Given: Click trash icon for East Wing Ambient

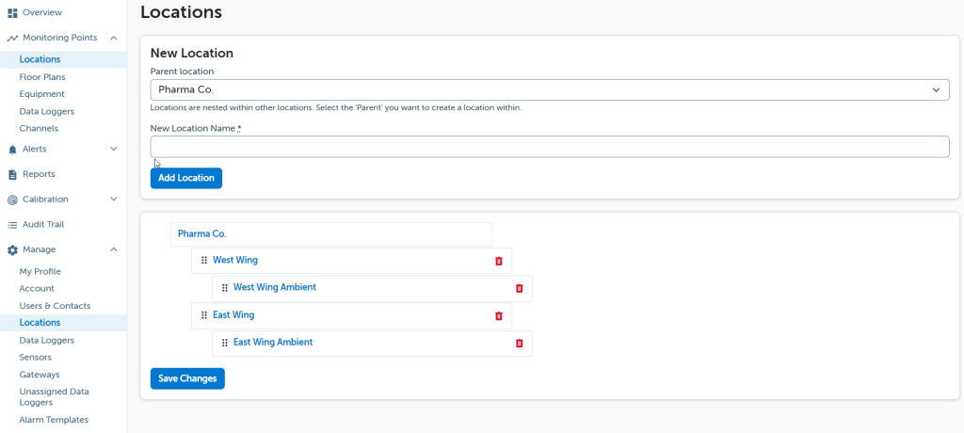Looking at the screenshot, I should [519, 344].
